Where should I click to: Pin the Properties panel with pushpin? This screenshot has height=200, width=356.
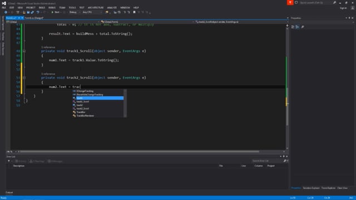click(x=349, y=18)
